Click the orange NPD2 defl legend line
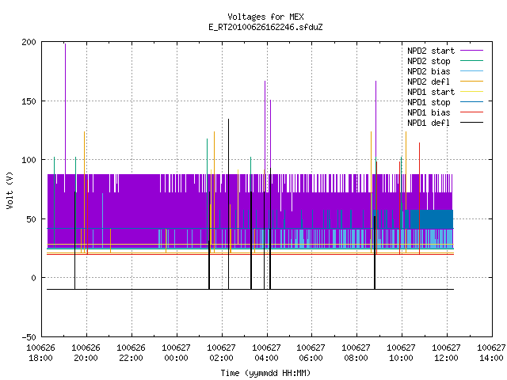The height and width of the screenshot is (380, 507). [x=471, y=82]
